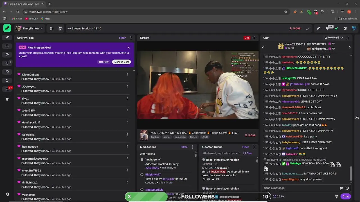Toggle Shield Mode icon in header
This screenshot has width=360, height=202.
(x=60, y=28)
